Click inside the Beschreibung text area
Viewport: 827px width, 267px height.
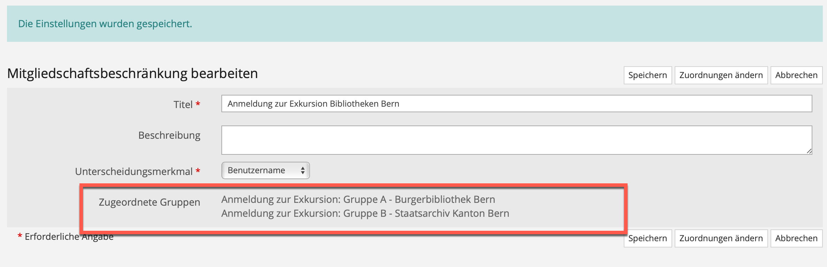pos(516,140)
